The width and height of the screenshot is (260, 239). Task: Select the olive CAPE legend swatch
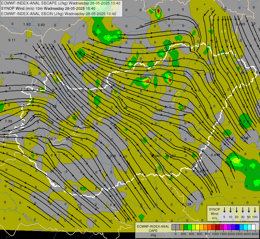point(182,227)
